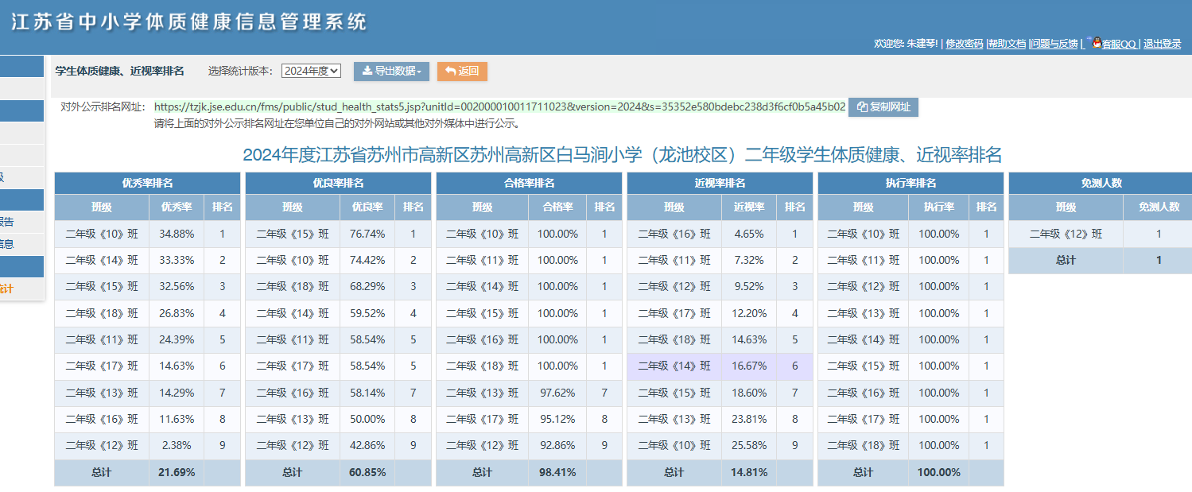
Task: Click the 近视率排名 table header
Action: 720,183
